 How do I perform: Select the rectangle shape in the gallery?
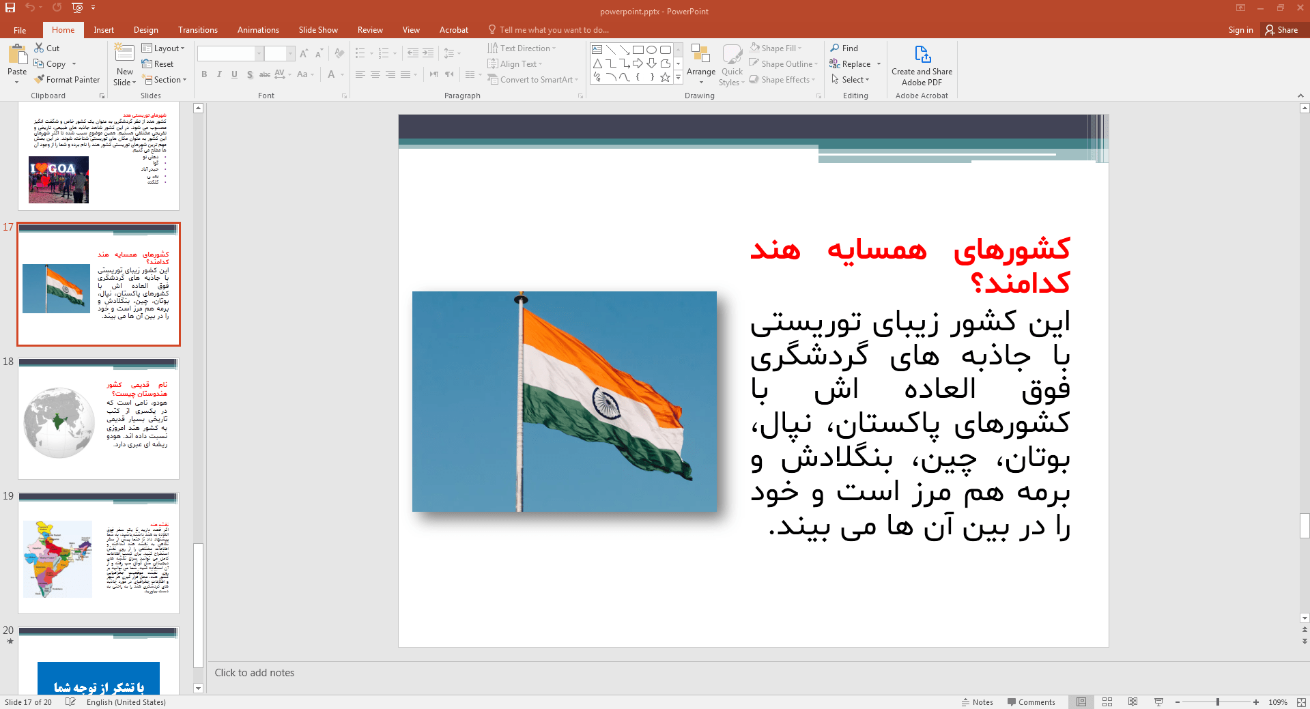[x=638, y=50]
